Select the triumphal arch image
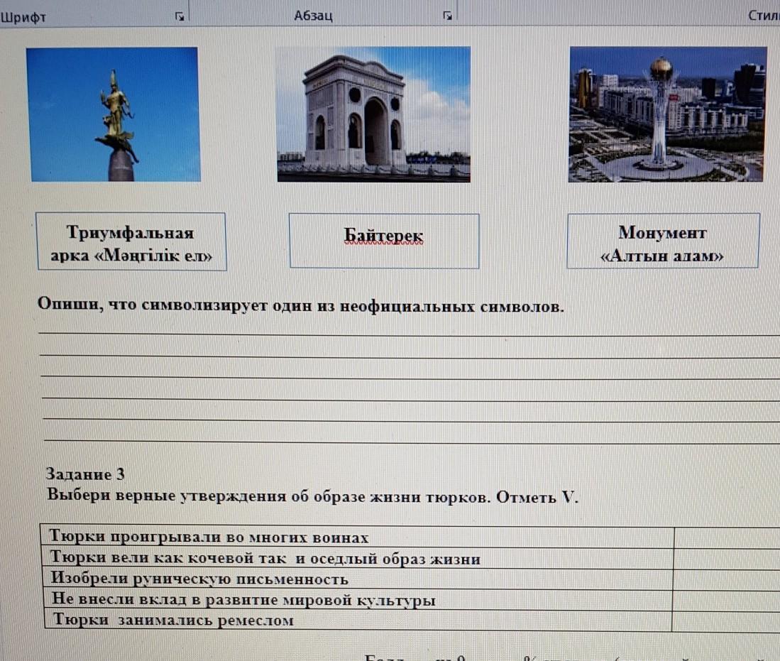The width and height of the screenshot is (780, 661). (373, 114)
